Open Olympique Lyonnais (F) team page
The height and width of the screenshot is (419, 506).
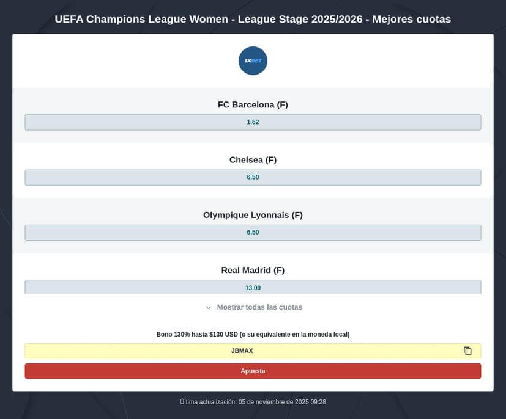tap(253, 214)
